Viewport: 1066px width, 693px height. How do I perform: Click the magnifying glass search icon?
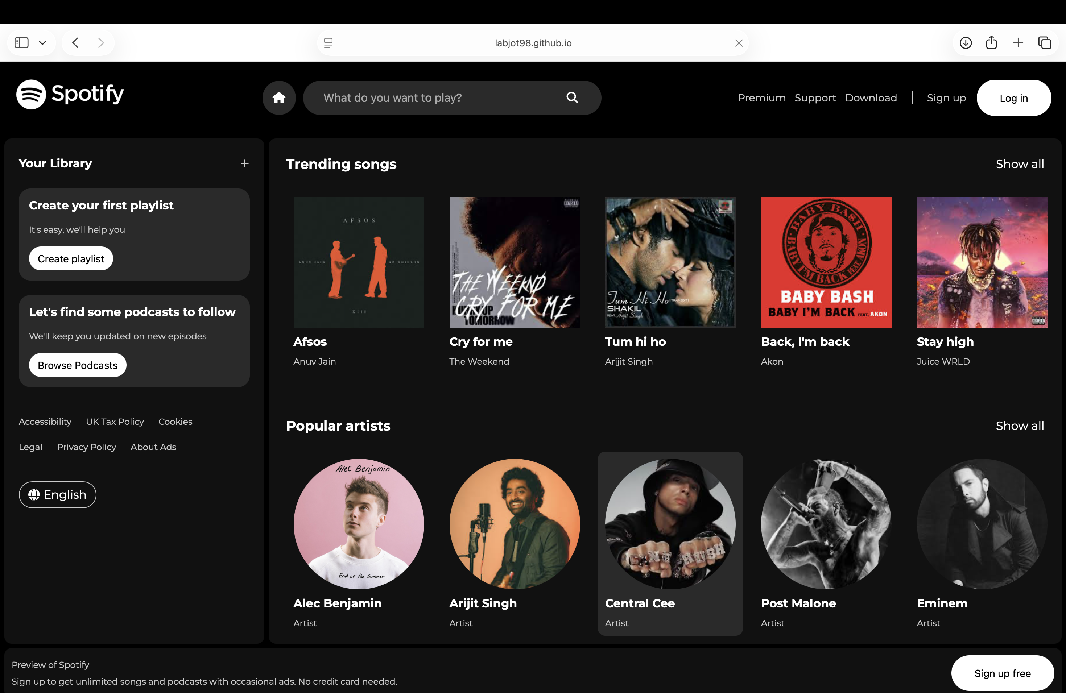(x=572, y=97)
